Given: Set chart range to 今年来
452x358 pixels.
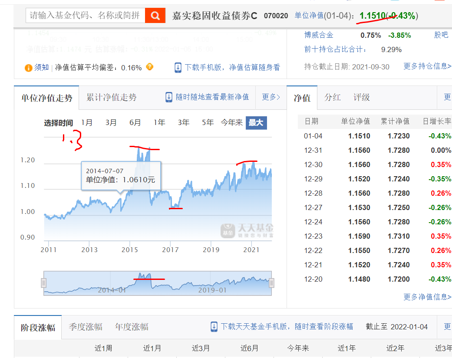Looking at the screenshot, I should coord(232,123).
